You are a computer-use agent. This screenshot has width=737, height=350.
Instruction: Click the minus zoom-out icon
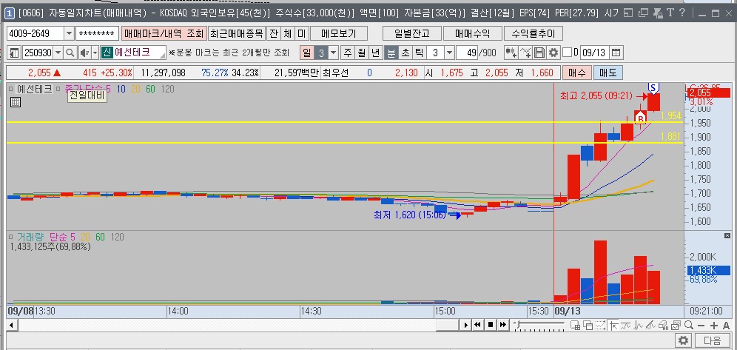pos(701,326)
